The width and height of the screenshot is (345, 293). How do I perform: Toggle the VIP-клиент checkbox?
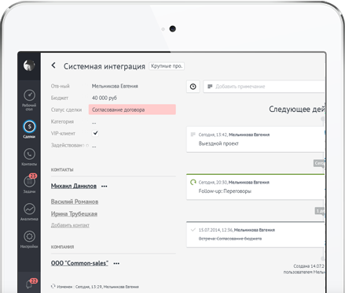pyautogui.click(x=95, y=133)
